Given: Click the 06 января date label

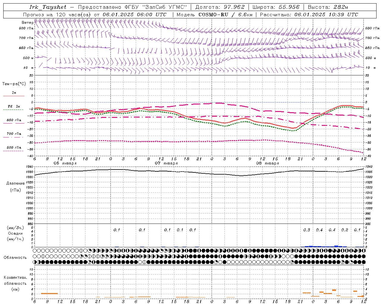Looking at the screenshot, I should [x=65, y=163].
